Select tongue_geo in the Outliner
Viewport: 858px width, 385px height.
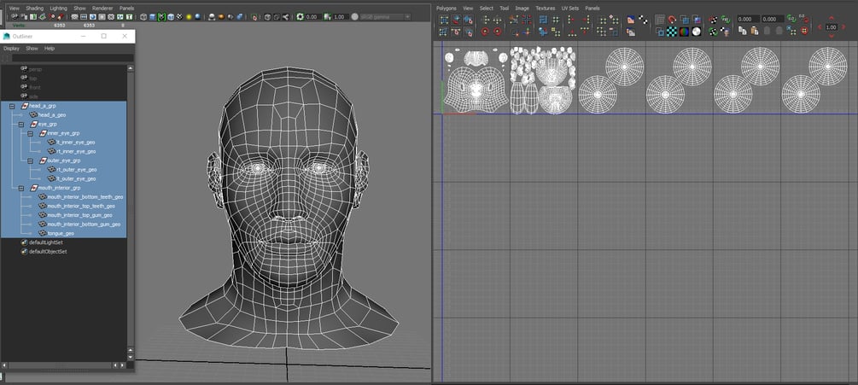pos(61,233)
